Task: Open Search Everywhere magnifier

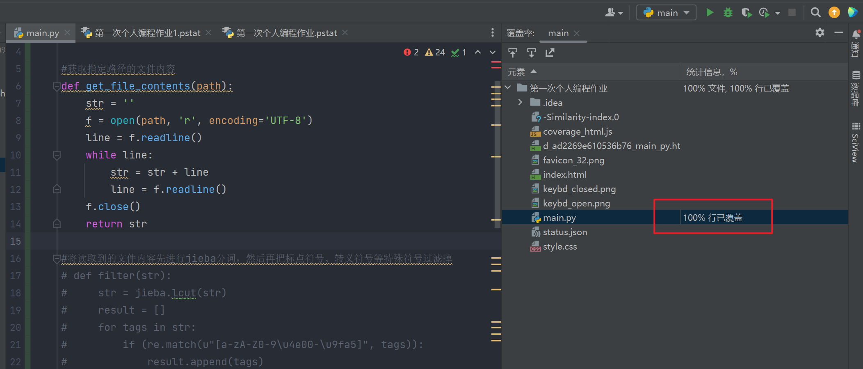Action: point(816,13)
